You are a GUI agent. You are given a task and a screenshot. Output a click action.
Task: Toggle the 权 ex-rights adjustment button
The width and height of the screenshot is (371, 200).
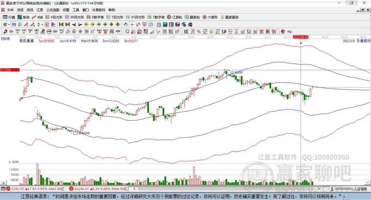pyautogui.click(x=47, y=25)
